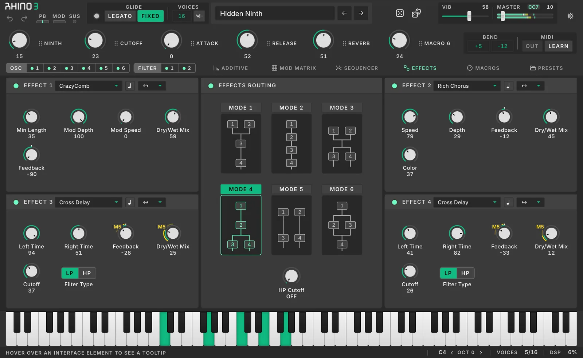The height and width of the screenshot is (358, 583).
Task: Go to the previous preset arrow
Action: 344,13
